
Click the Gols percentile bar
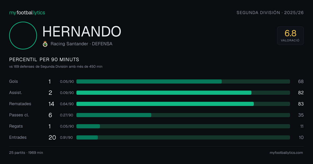coord(183,81)
